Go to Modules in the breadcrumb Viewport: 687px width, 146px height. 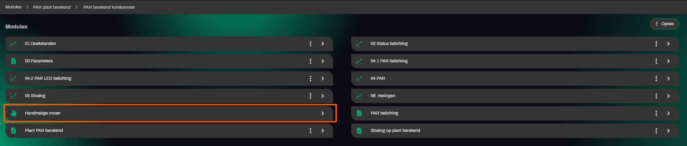(x=13, y=7)
